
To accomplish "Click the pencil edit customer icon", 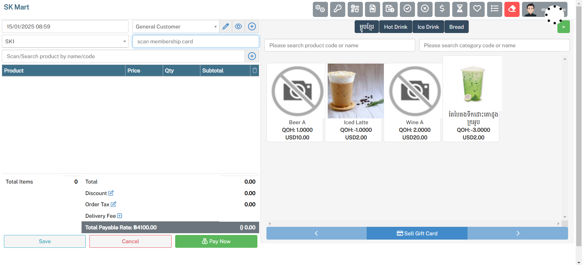I will pos(226,27).
